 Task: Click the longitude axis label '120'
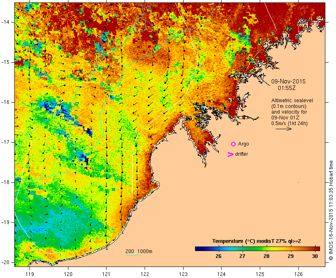click(68, 274)
